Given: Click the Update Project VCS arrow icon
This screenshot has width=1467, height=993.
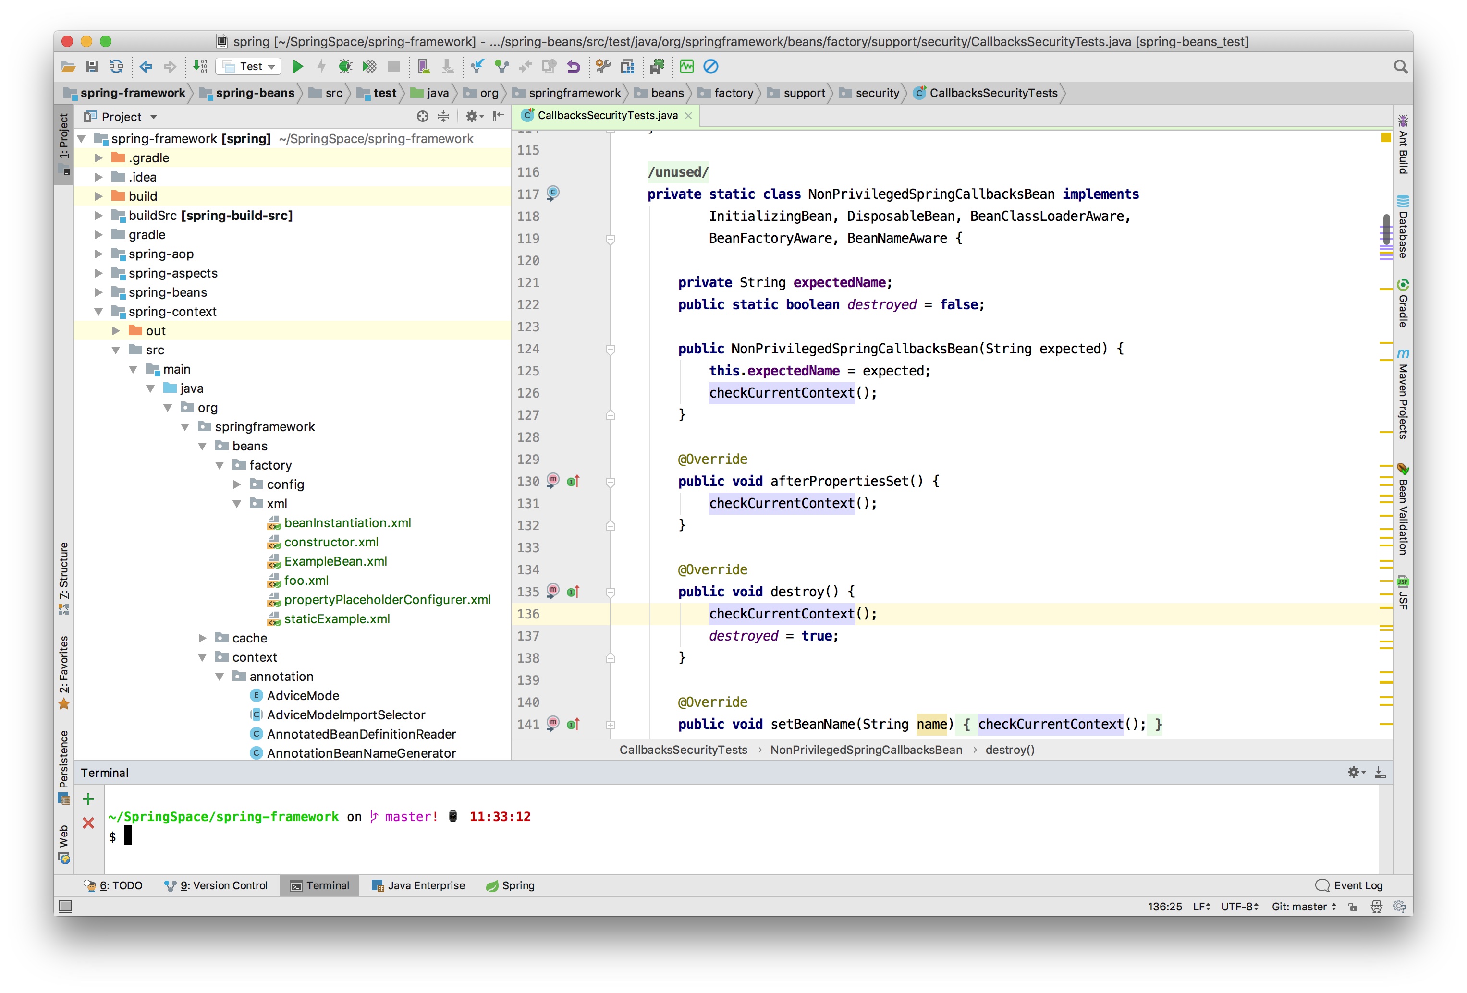Looking at the screenshot, I should click(x=477, y=66).
